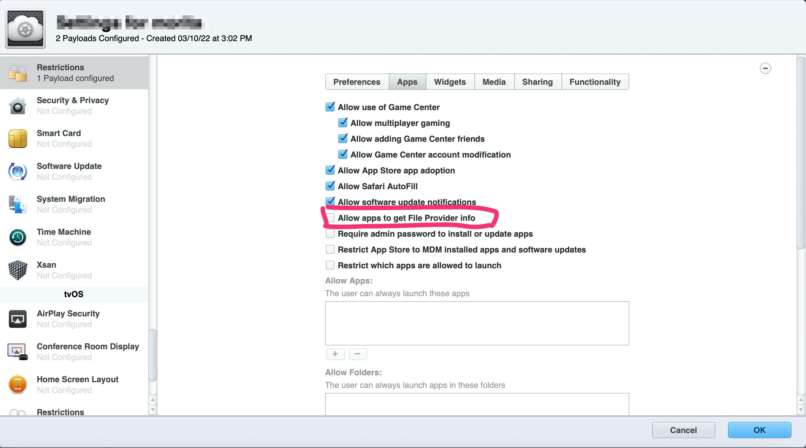This screenshot has height=448, width=806.
Task: Switch to the Functionality tab
Action: [x=595, y=82]
